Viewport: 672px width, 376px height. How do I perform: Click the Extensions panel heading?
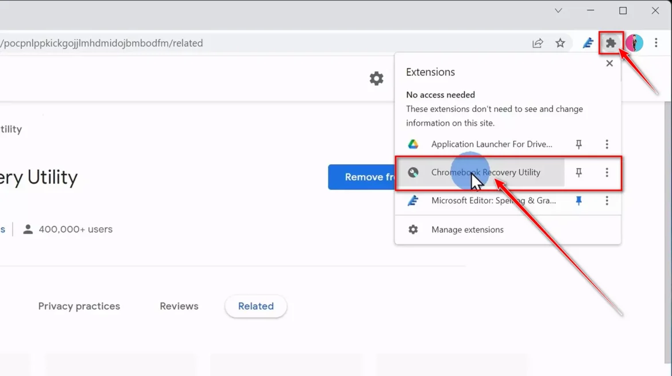pos(430,72)
